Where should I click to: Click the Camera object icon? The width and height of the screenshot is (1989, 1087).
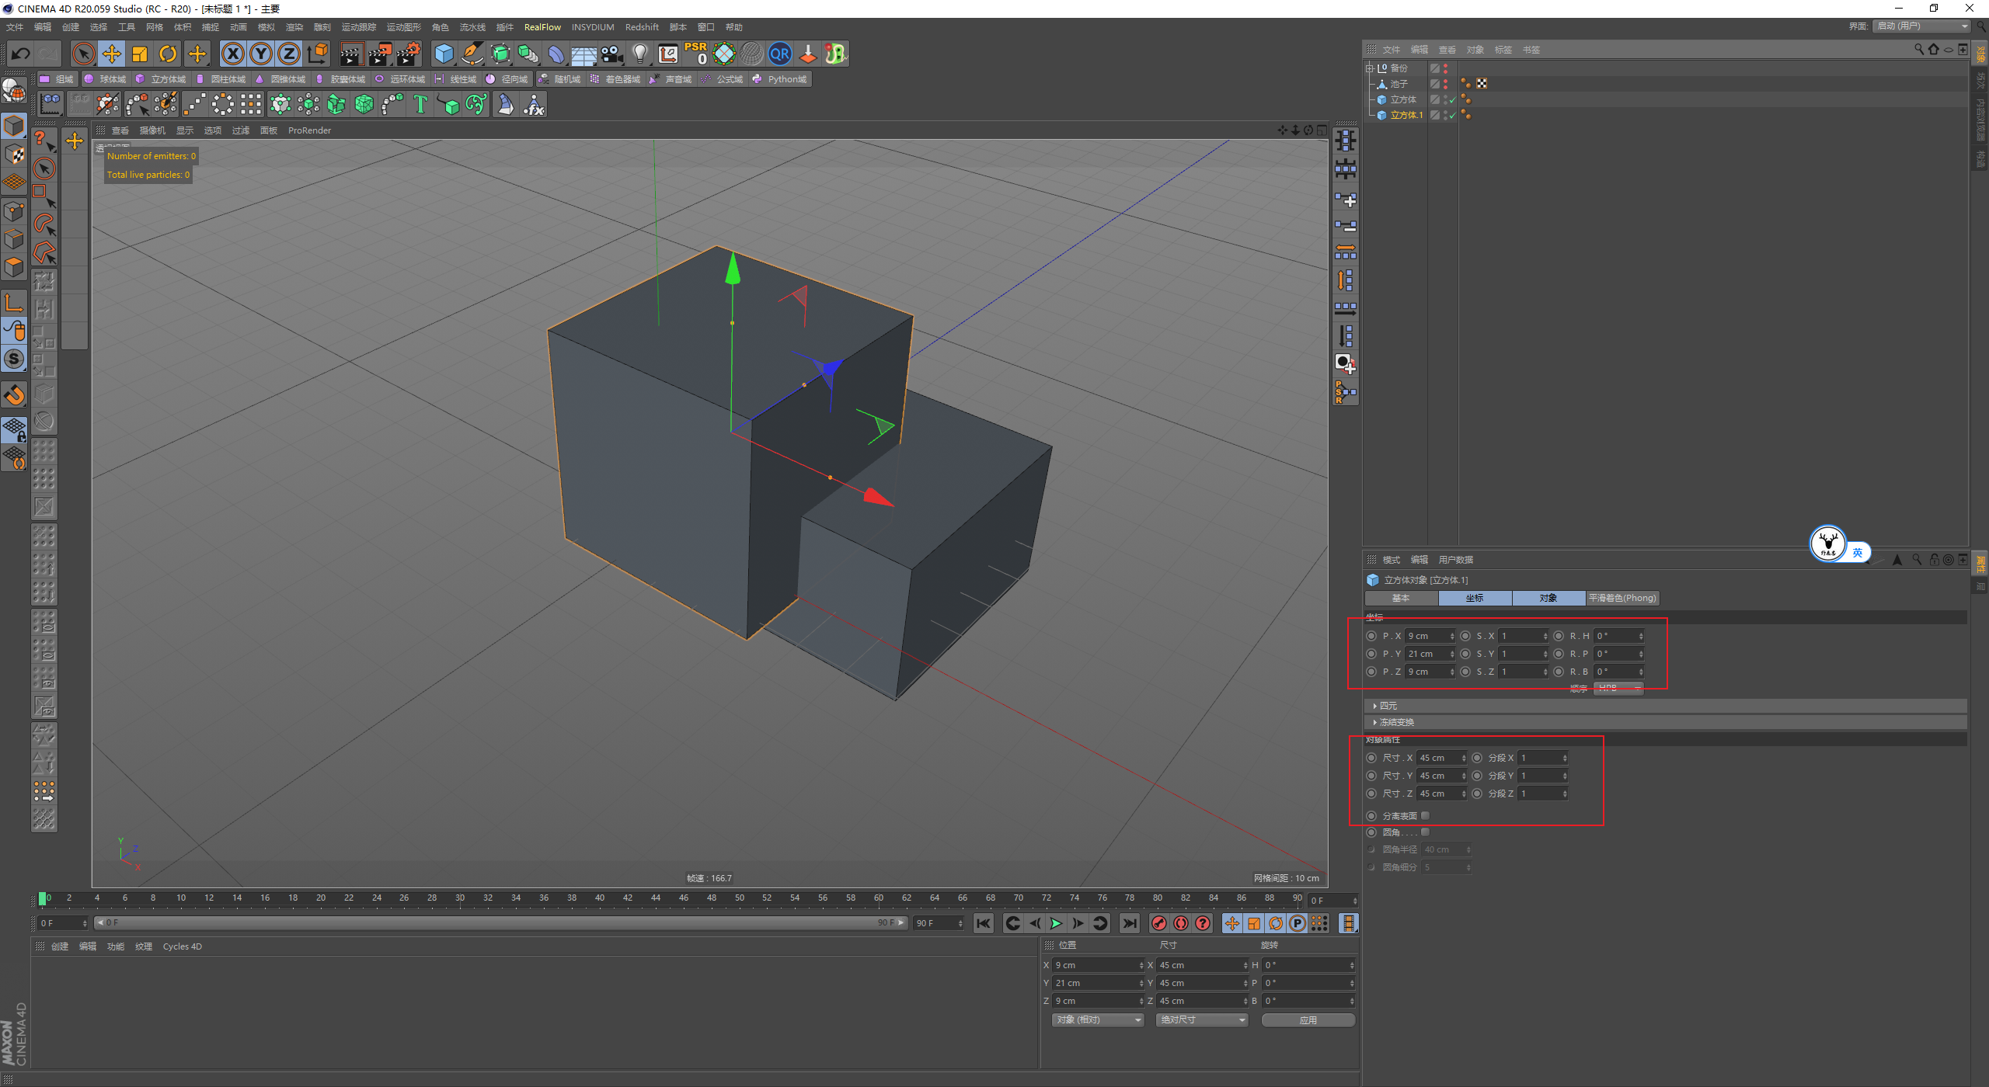pos(611,54)
